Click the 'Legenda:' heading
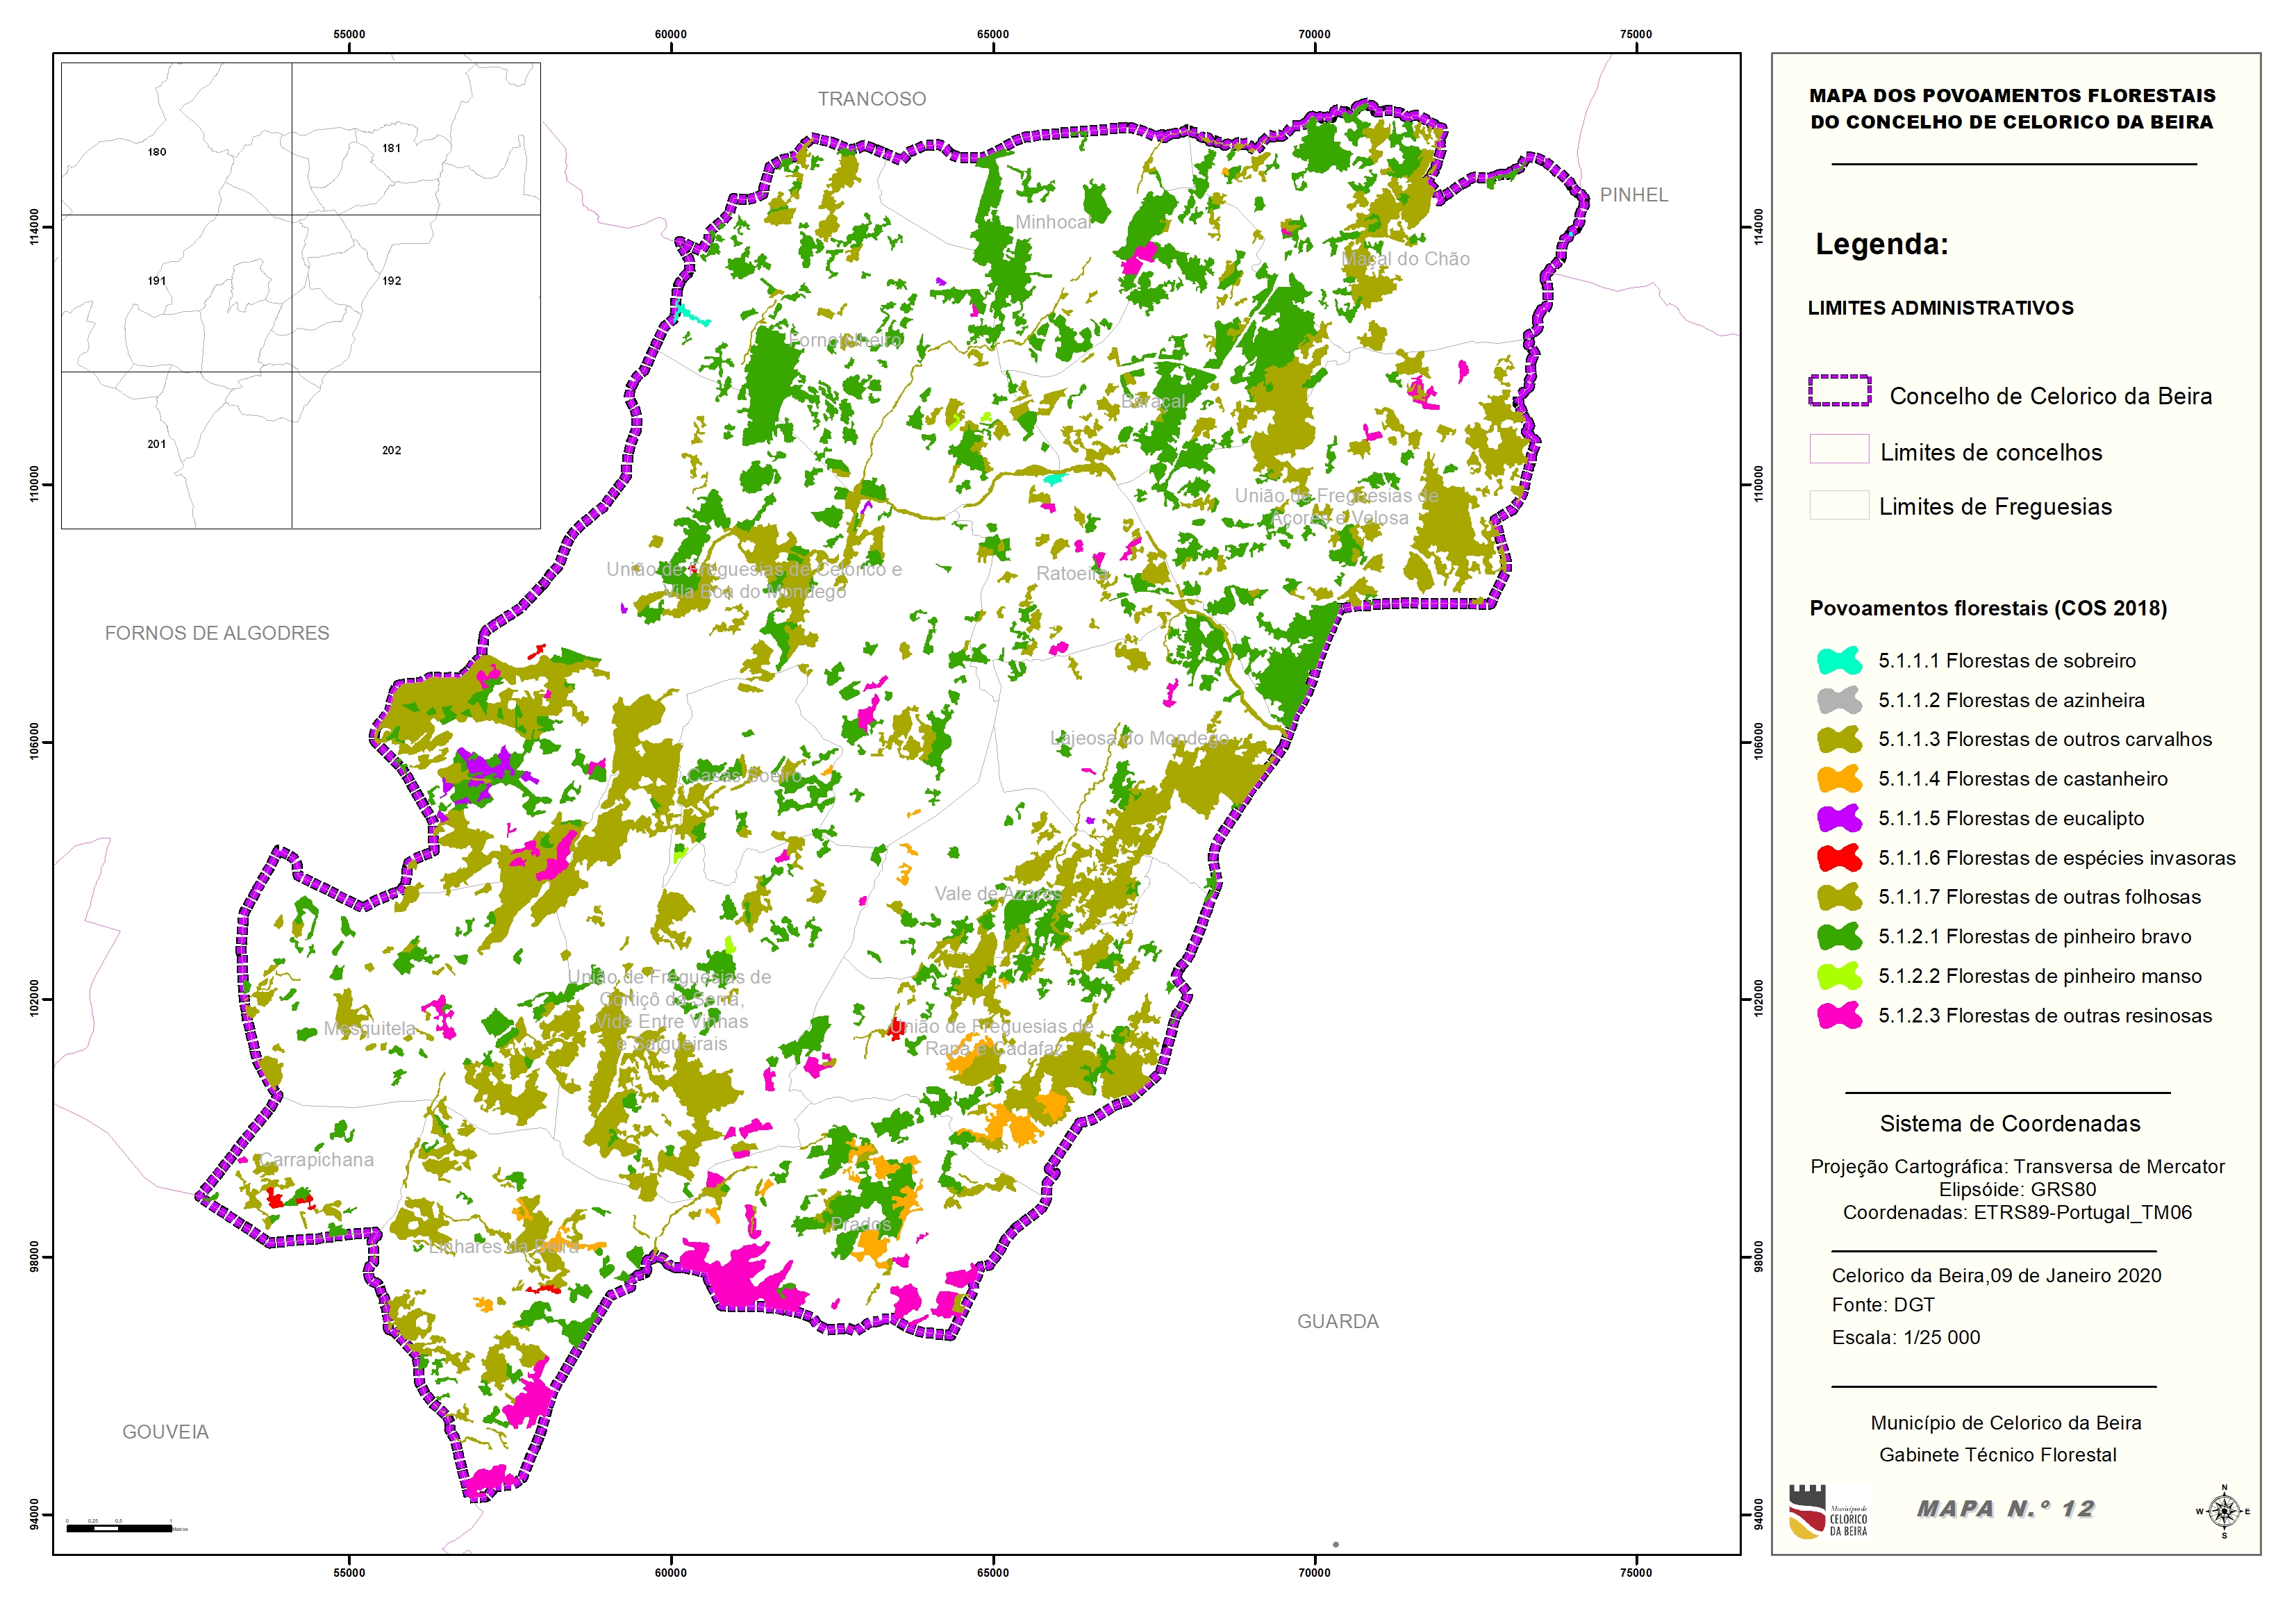Screen dimensions: 2296x1624 [1882, 244]
